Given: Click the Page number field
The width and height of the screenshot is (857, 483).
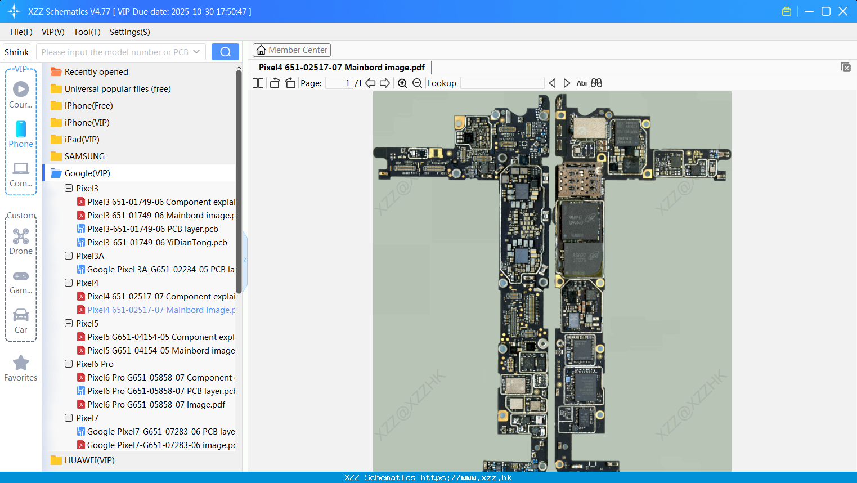Looking at the screenshot, I should tap(339, 83).
